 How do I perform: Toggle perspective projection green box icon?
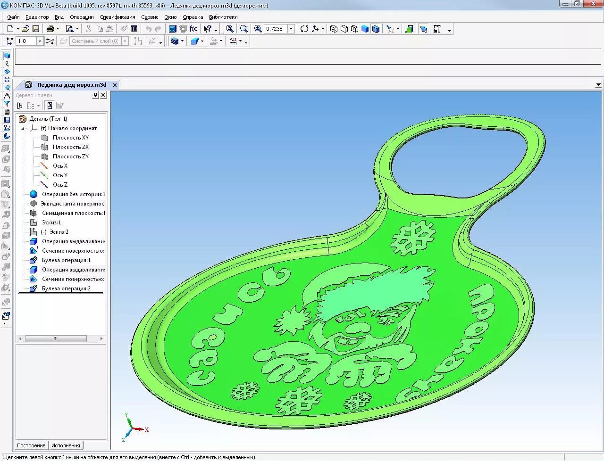pyautogui.click(x=409, y=29)
